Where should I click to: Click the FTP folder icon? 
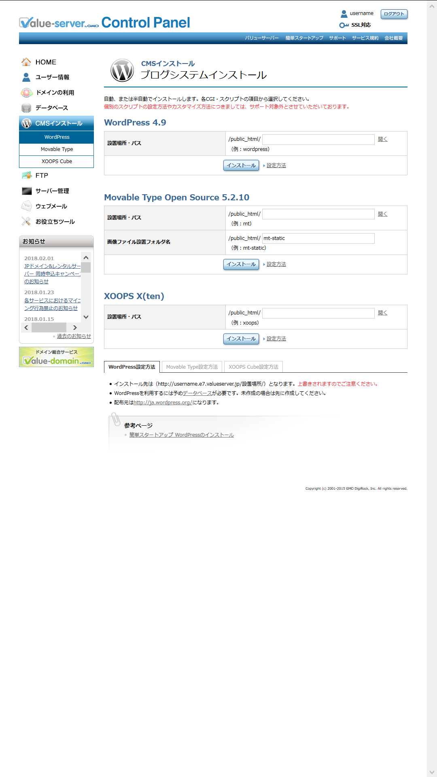click(26, 176)
